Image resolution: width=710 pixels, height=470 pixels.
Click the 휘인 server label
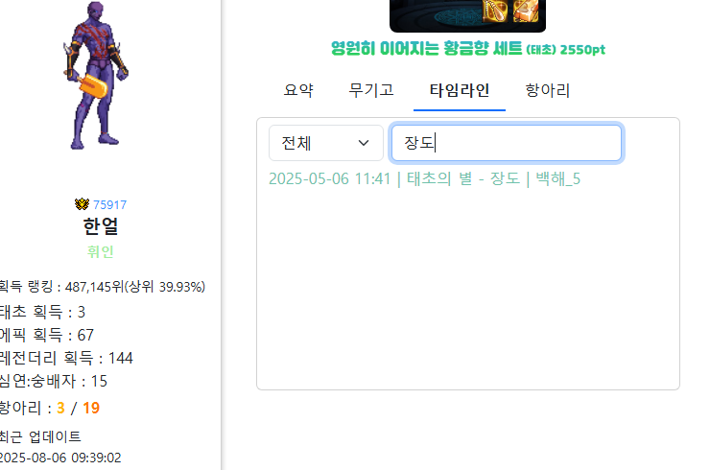101,251
